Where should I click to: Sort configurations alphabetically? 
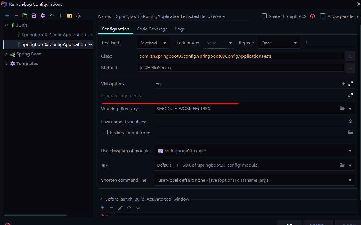click(78, 16)
